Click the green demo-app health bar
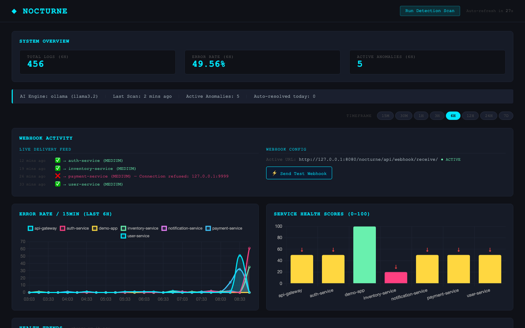The image size is (525, 328). (364, 255)
